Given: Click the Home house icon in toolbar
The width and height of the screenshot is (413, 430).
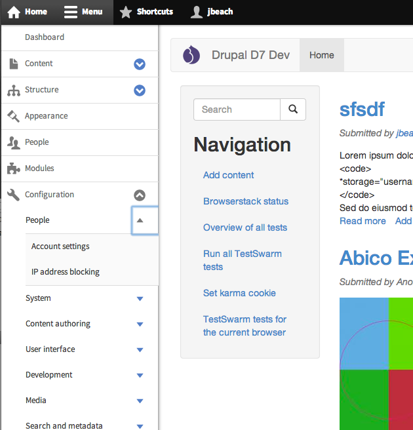Looking at the screenshot, I should tap(14, 12).
